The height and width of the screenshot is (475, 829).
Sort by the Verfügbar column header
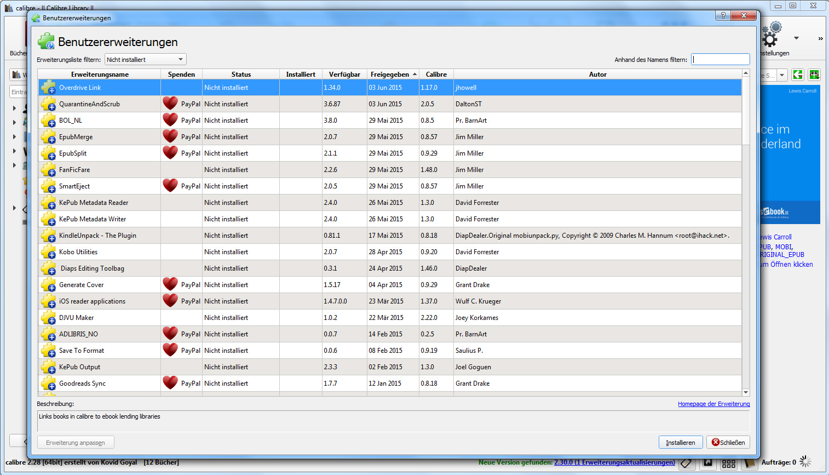click(344, 75)
